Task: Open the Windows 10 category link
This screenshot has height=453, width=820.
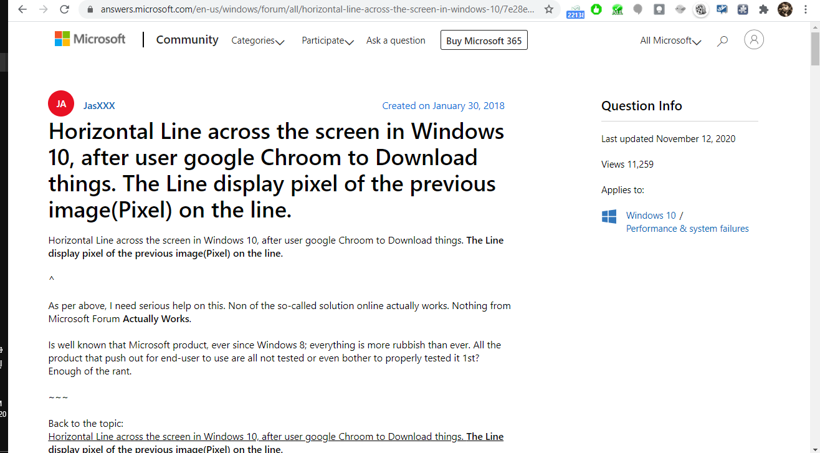Action: click(651, 216)
